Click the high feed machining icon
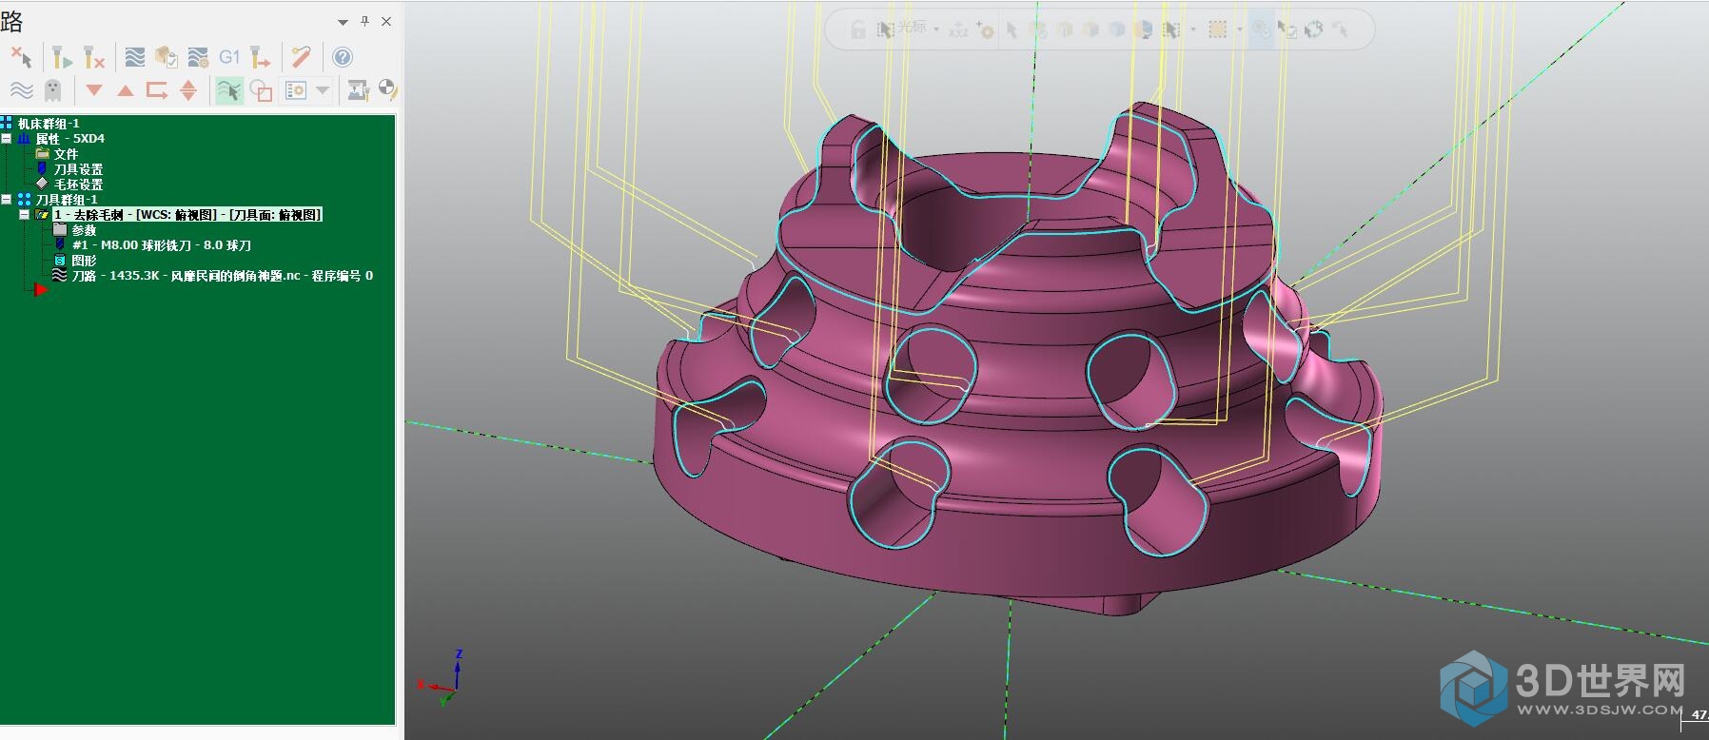This screenshot has width=1709, height=740. [261, 57]
